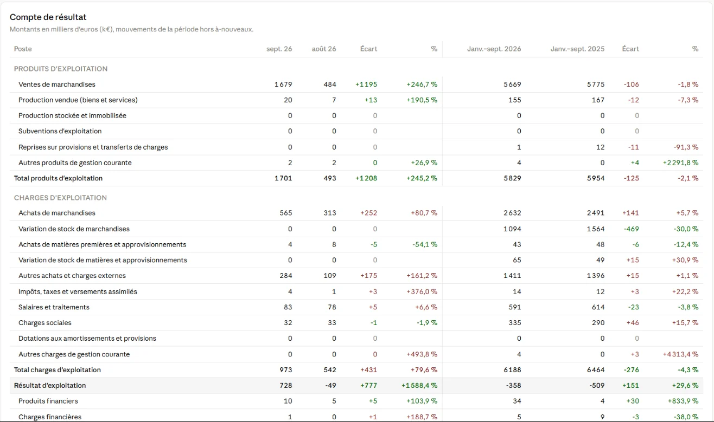The height and width of the screenshot is (422, 714).
Task: Click the "PRODUITS D'EXPLOITATION" section heading
Action: [61, 69]
